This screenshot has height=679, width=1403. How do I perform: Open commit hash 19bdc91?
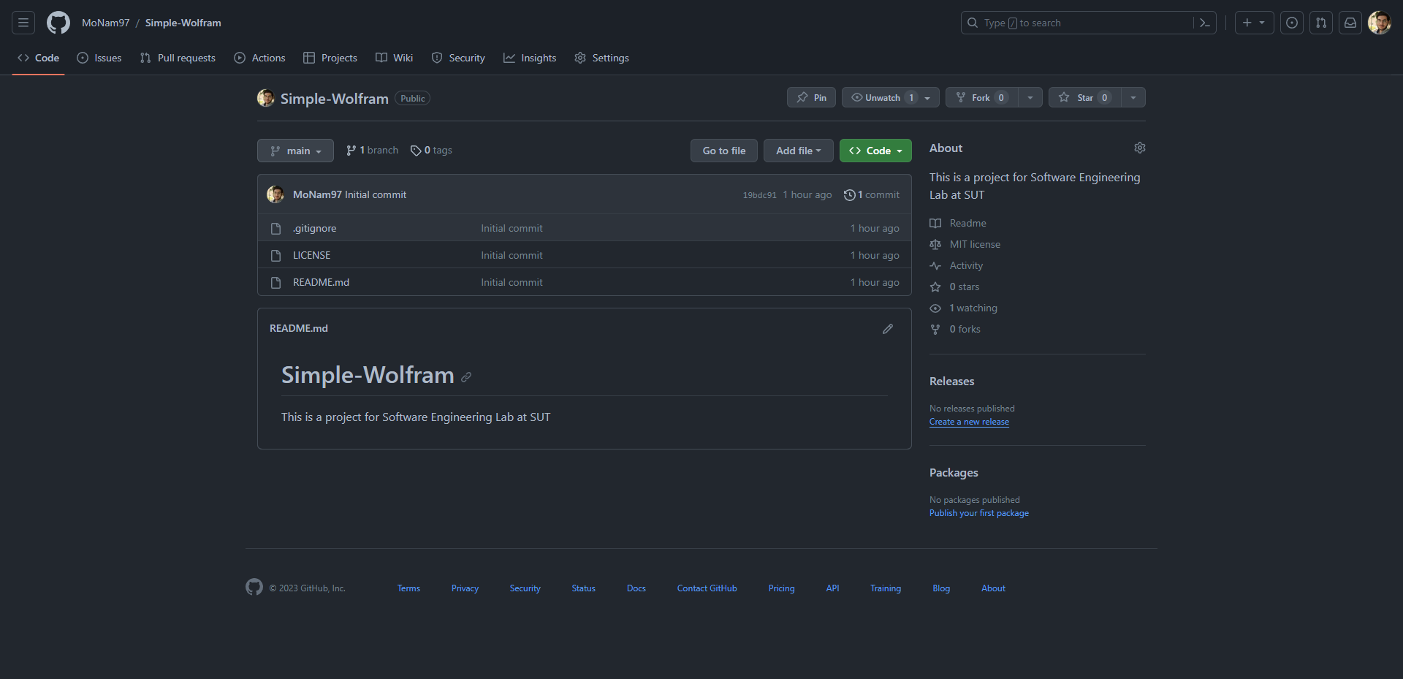760,195
